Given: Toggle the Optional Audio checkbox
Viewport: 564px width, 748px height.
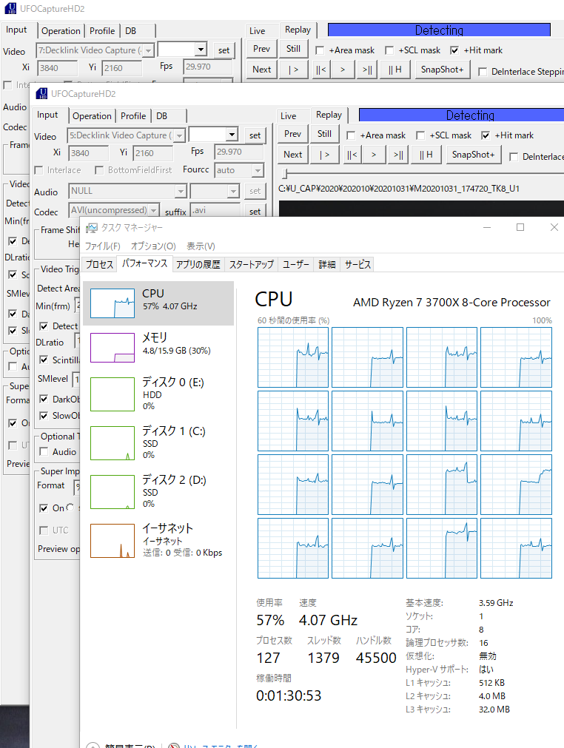Looking at the screenshot, I should pyautogui.click(x=44, y=452).
